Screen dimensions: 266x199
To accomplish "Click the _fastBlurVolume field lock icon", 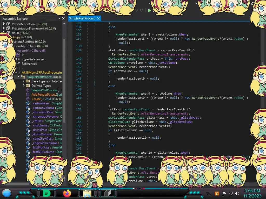I will 28,152.
